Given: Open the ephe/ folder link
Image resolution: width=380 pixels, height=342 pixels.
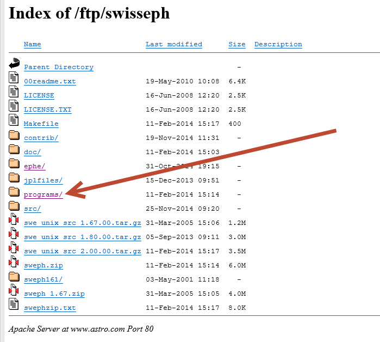Looking at the screenshot, I should coord(34,167).
